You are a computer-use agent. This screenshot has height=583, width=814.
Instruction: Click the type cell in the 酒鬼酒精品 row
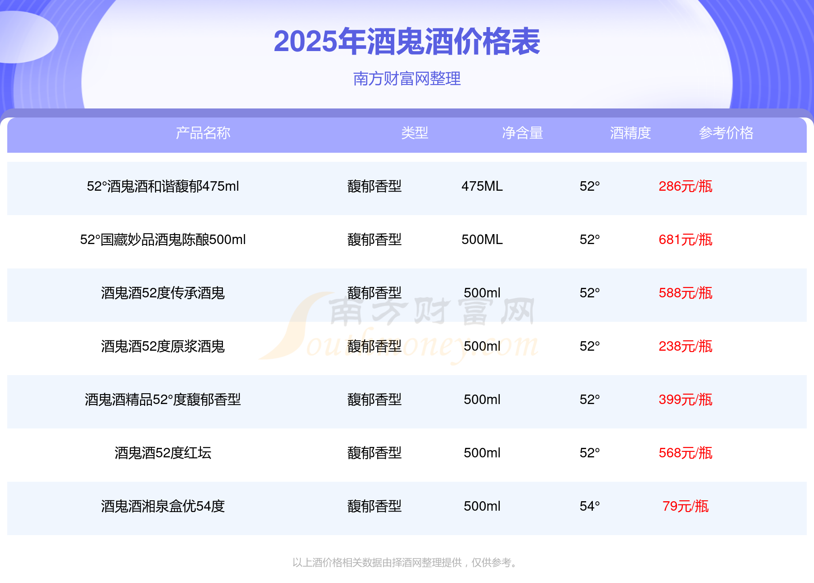[374, 400]
